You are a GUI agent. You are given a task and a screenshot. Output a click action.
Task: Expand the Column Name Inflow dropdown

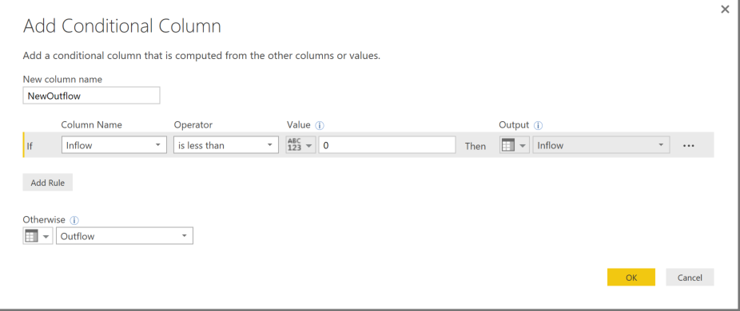pos(114,145)
